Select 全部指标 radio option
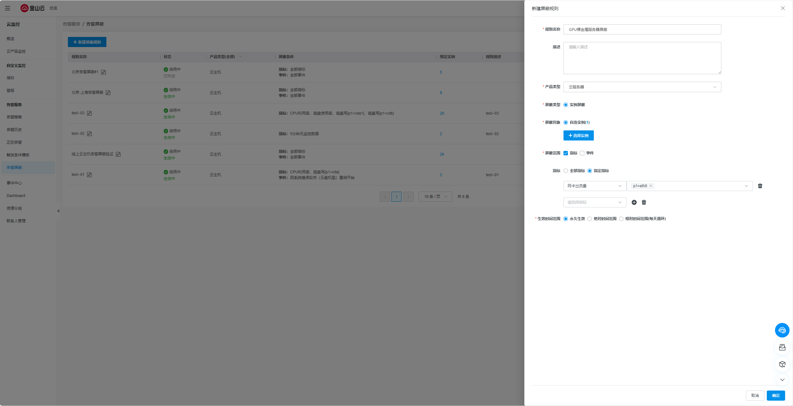Screen dimensions: 793x406 566,171
